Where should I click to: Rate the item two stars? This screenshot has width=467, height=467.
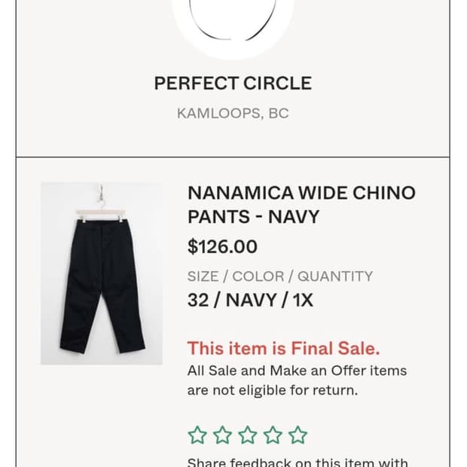click(x=222, y=435)
